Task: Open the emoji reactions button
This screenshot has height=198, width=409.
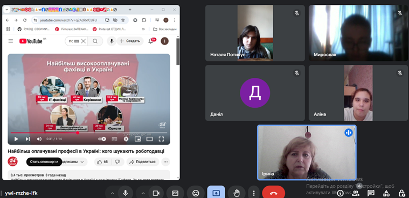Action: pos(196,193)
